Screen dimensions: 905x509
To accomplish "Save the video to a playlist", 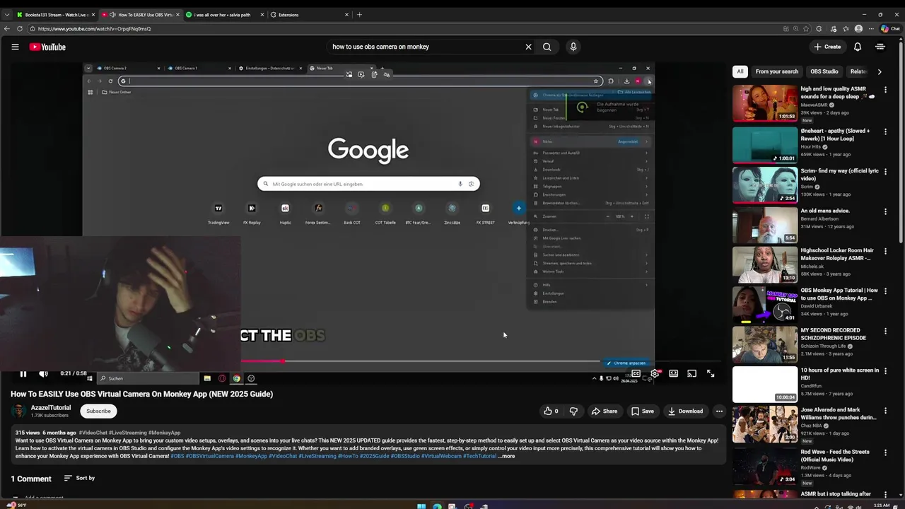I will tap(643, 411).
